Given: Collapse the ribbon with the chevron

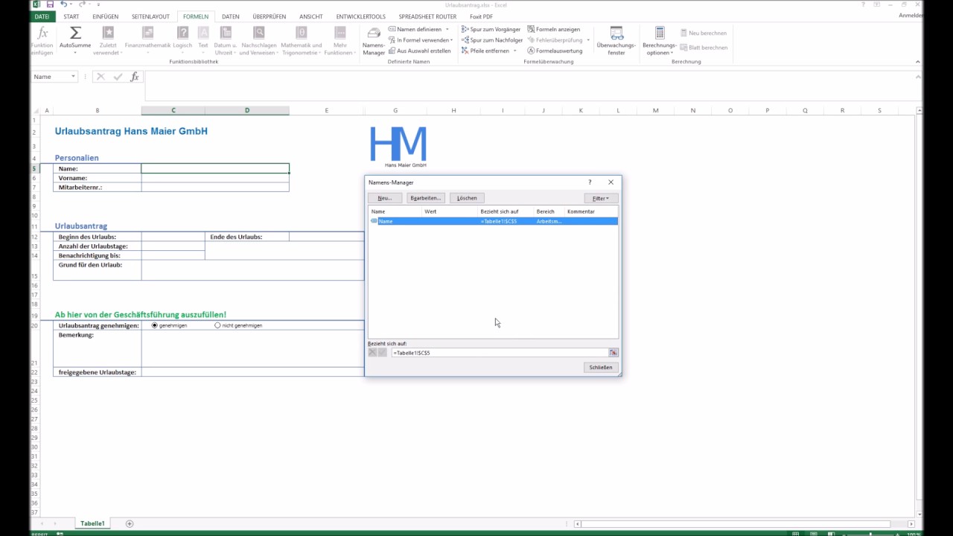Looking at the screenshot, I should click(x=917, y=62).
